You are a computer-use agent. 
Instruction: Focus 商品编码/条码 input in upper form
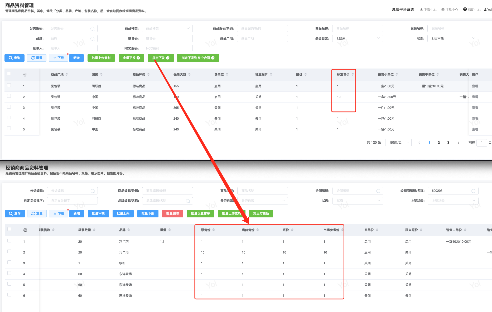pos(262,28)
